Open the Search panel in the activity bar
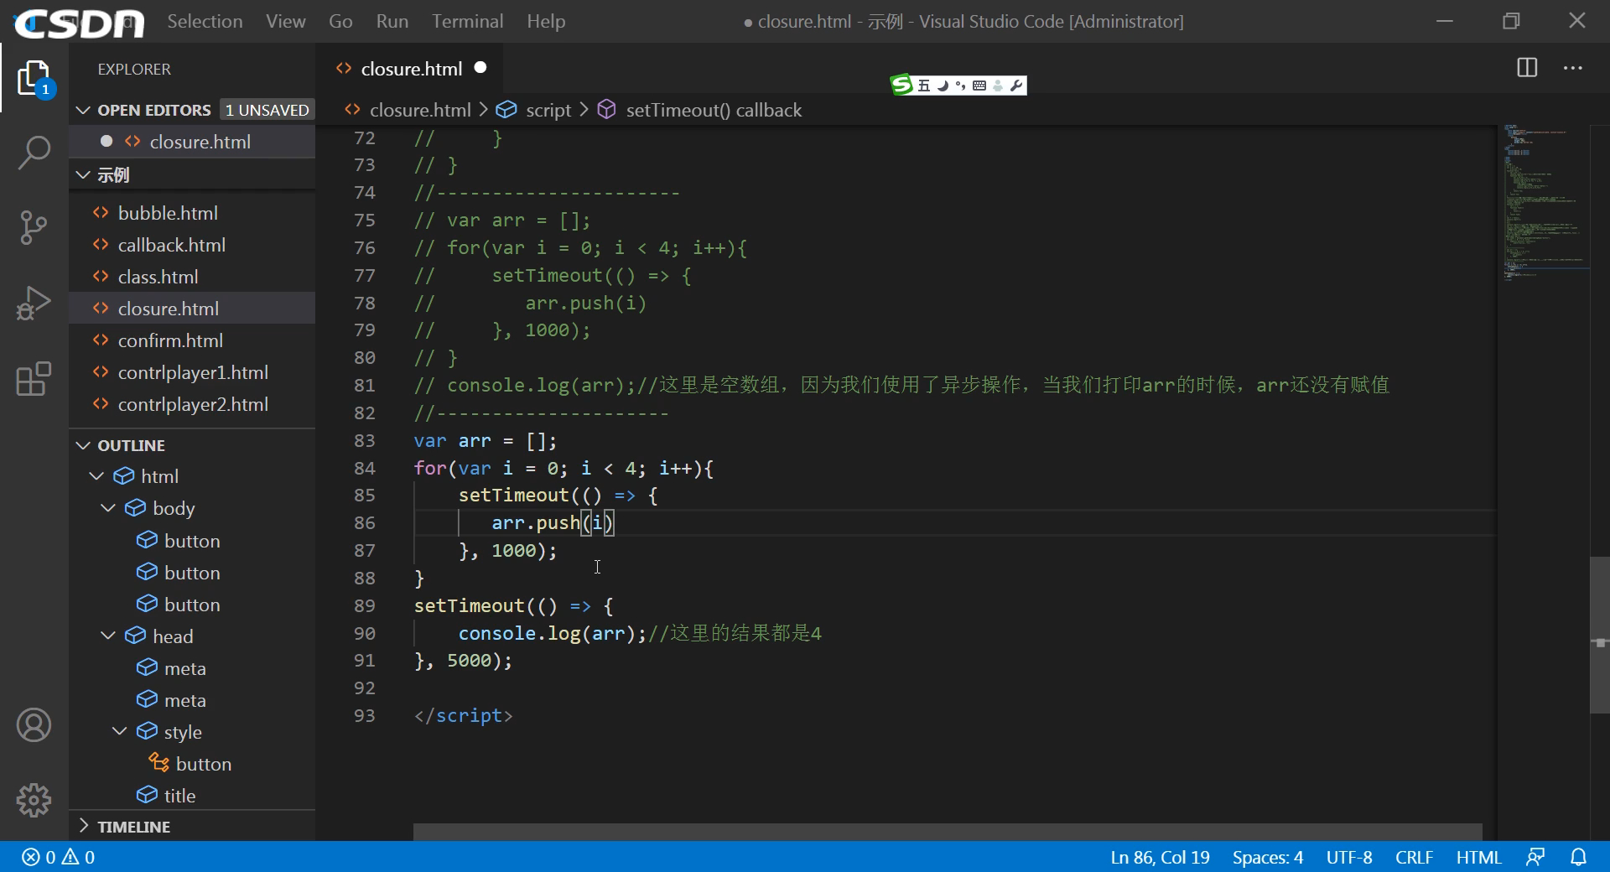Screen dimensions: 1610x872 click(x=34, y=153)
